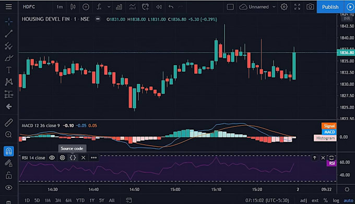Screen dimensions: 355x204
Task: Open the bar chart financials icon
Action: coord(119,7)
